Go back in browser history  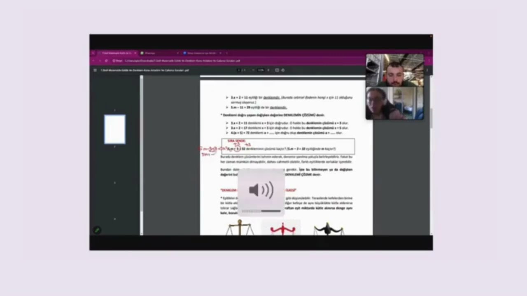(x=93, y=61)
